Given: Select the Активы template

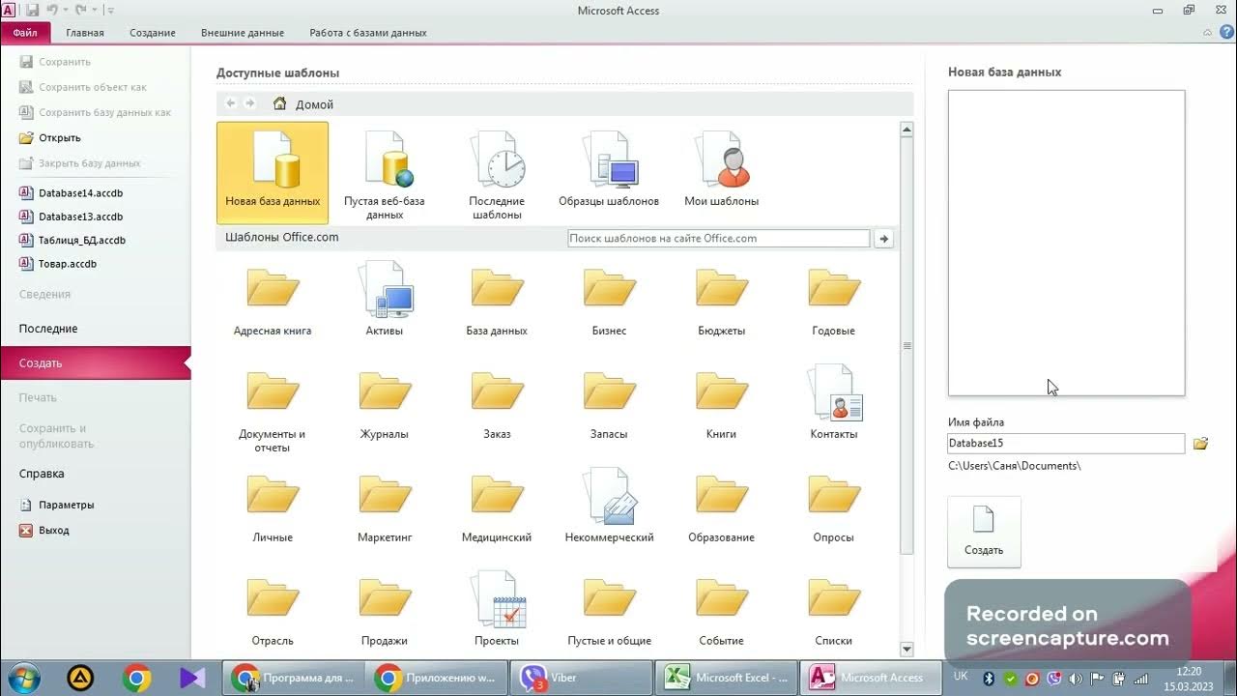Looking at the screenshot, I should pos(385,301).
